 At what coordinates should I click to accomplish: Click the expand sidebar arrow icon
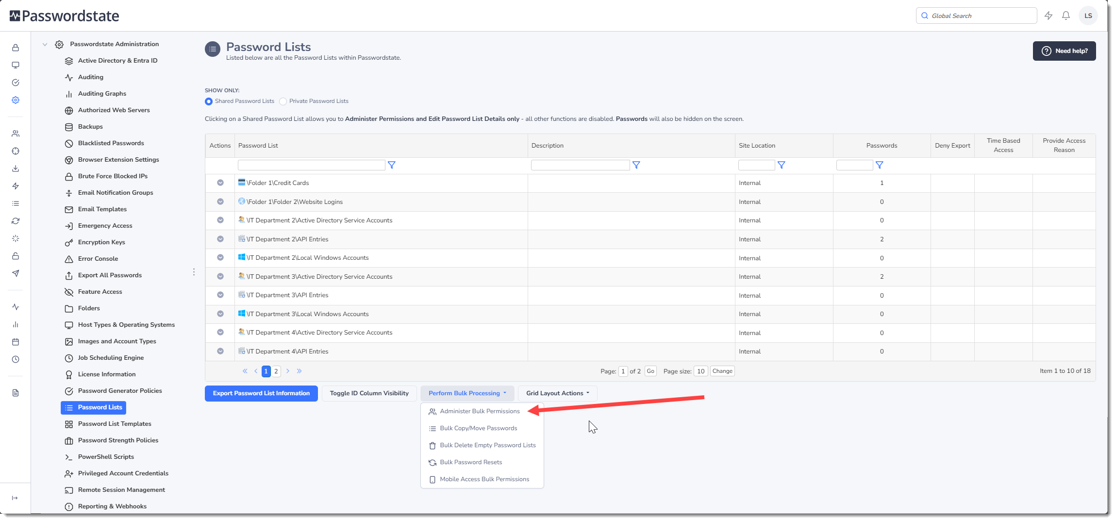[15, 498]
